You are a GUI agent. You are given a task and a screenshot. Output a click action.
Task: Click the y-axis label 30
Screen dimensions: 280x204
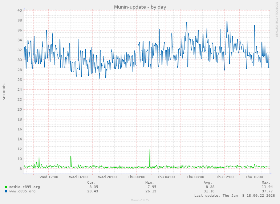pos(20,60)
